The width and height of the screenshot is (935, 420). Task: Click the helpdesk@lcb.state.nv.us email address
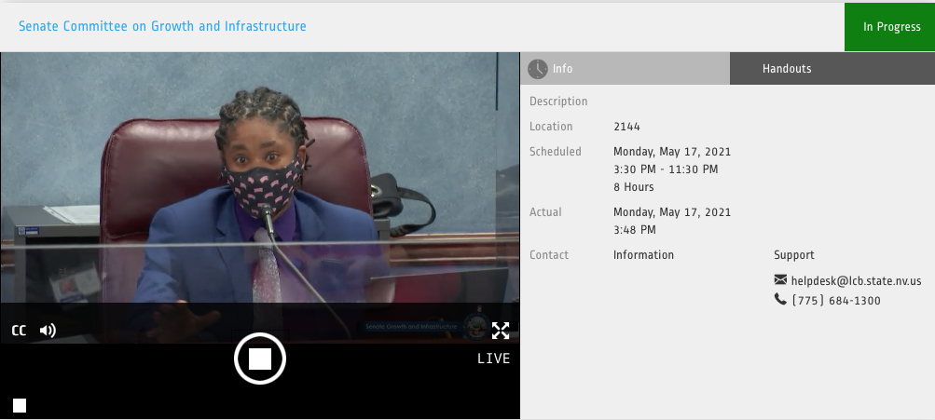(x=857, y=281)
